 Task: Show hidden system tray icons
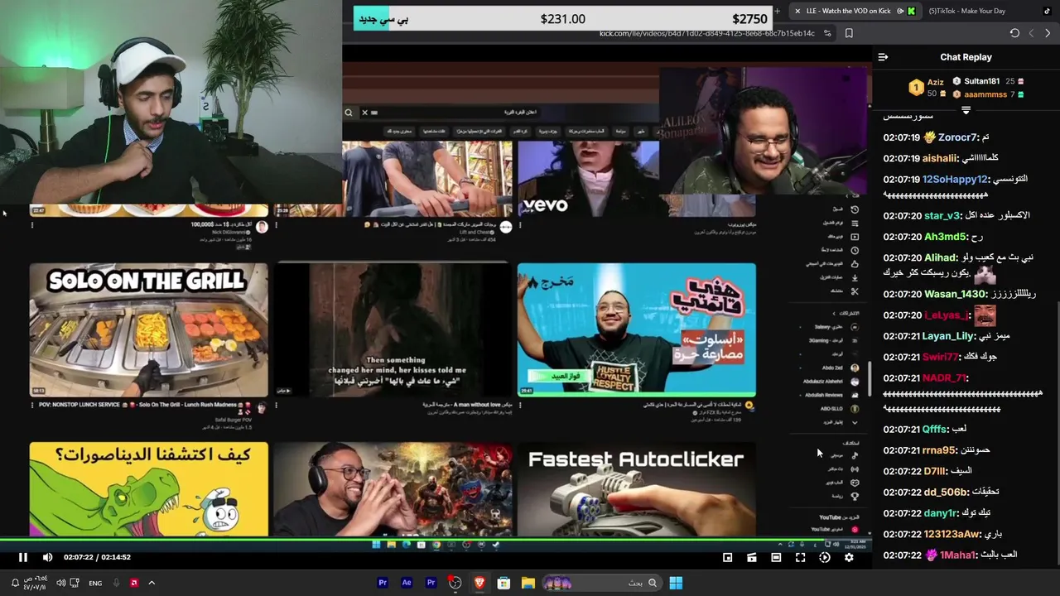[151, 583]
